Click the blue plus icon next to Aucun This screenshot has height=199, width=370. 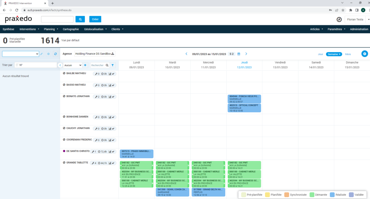coord(85,65)
